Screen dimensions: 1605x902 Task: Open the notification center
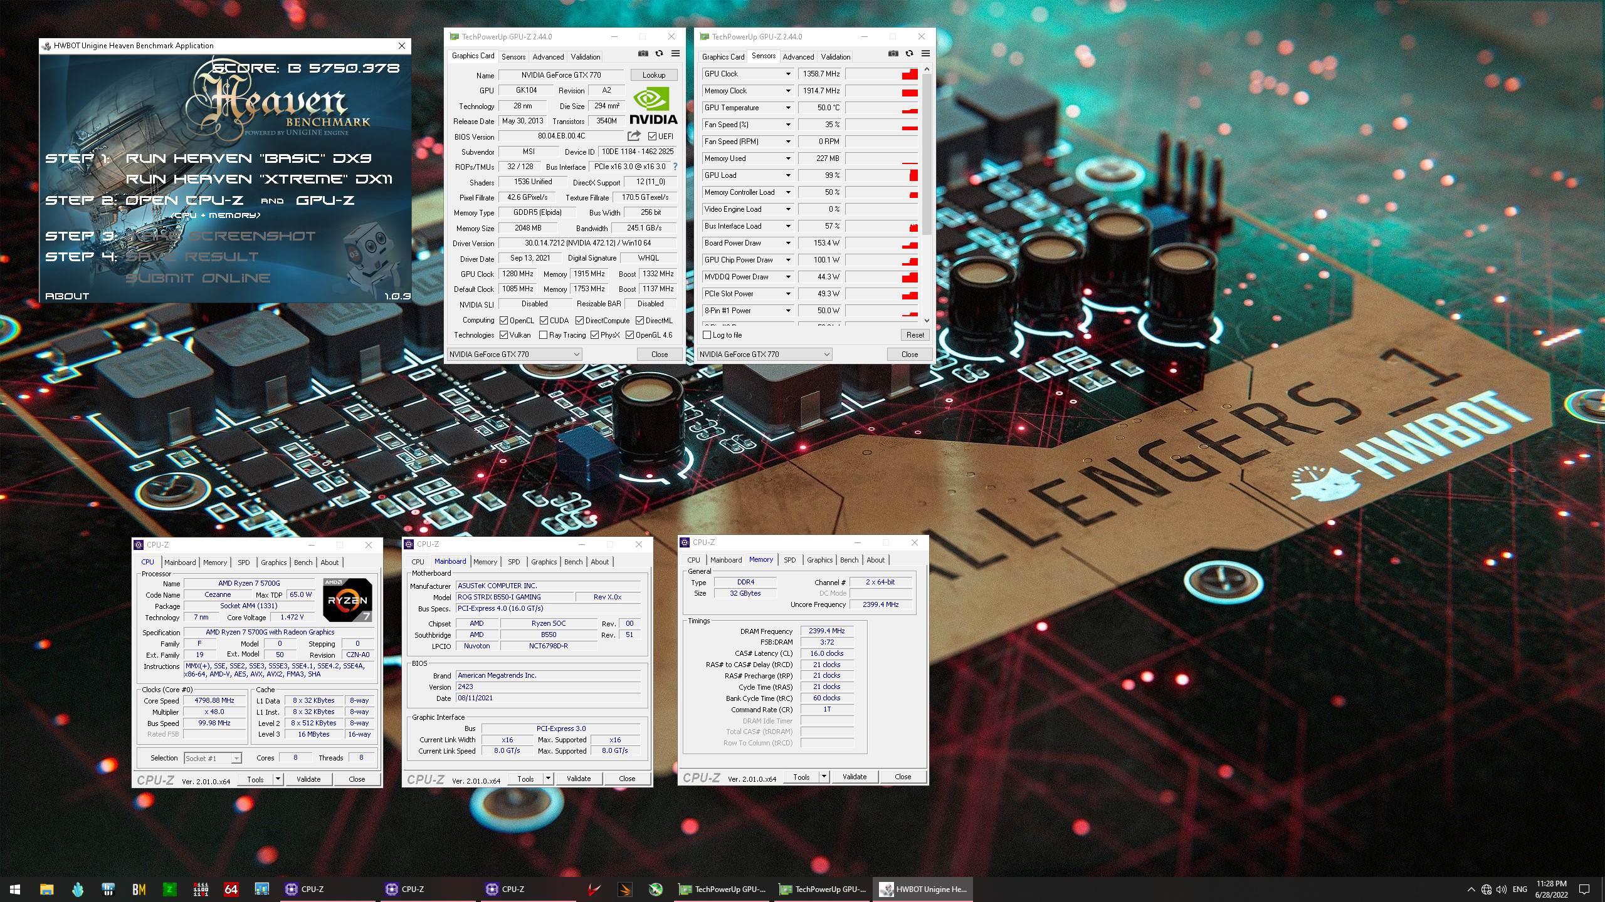click(1584, 889)
